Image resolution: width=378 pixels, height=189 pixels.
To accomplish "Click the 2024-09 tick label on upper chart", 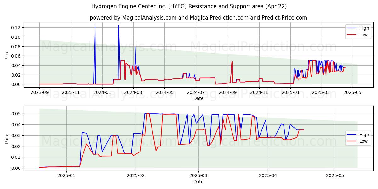I will [x=227, y=92].
